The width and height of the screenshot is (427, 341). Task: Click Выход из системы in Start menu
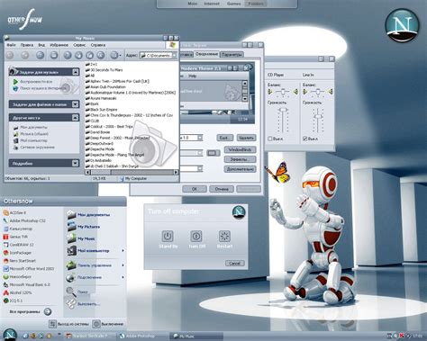click(69, 324)
